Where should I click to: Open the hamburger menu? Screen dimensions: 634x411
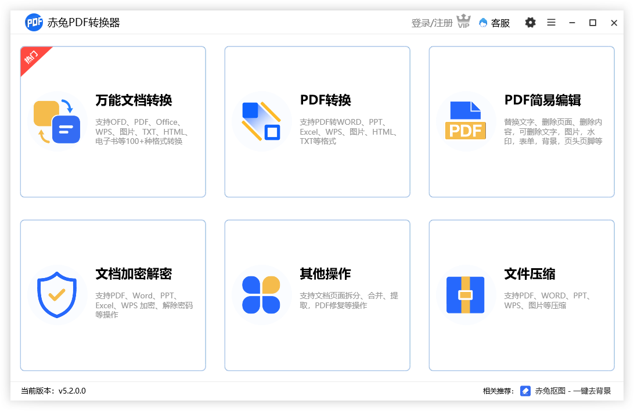click(x=551, y=22)
